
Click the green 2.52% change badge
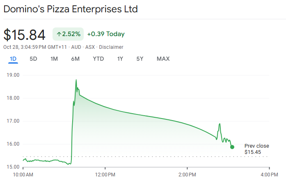coord(68,34)
